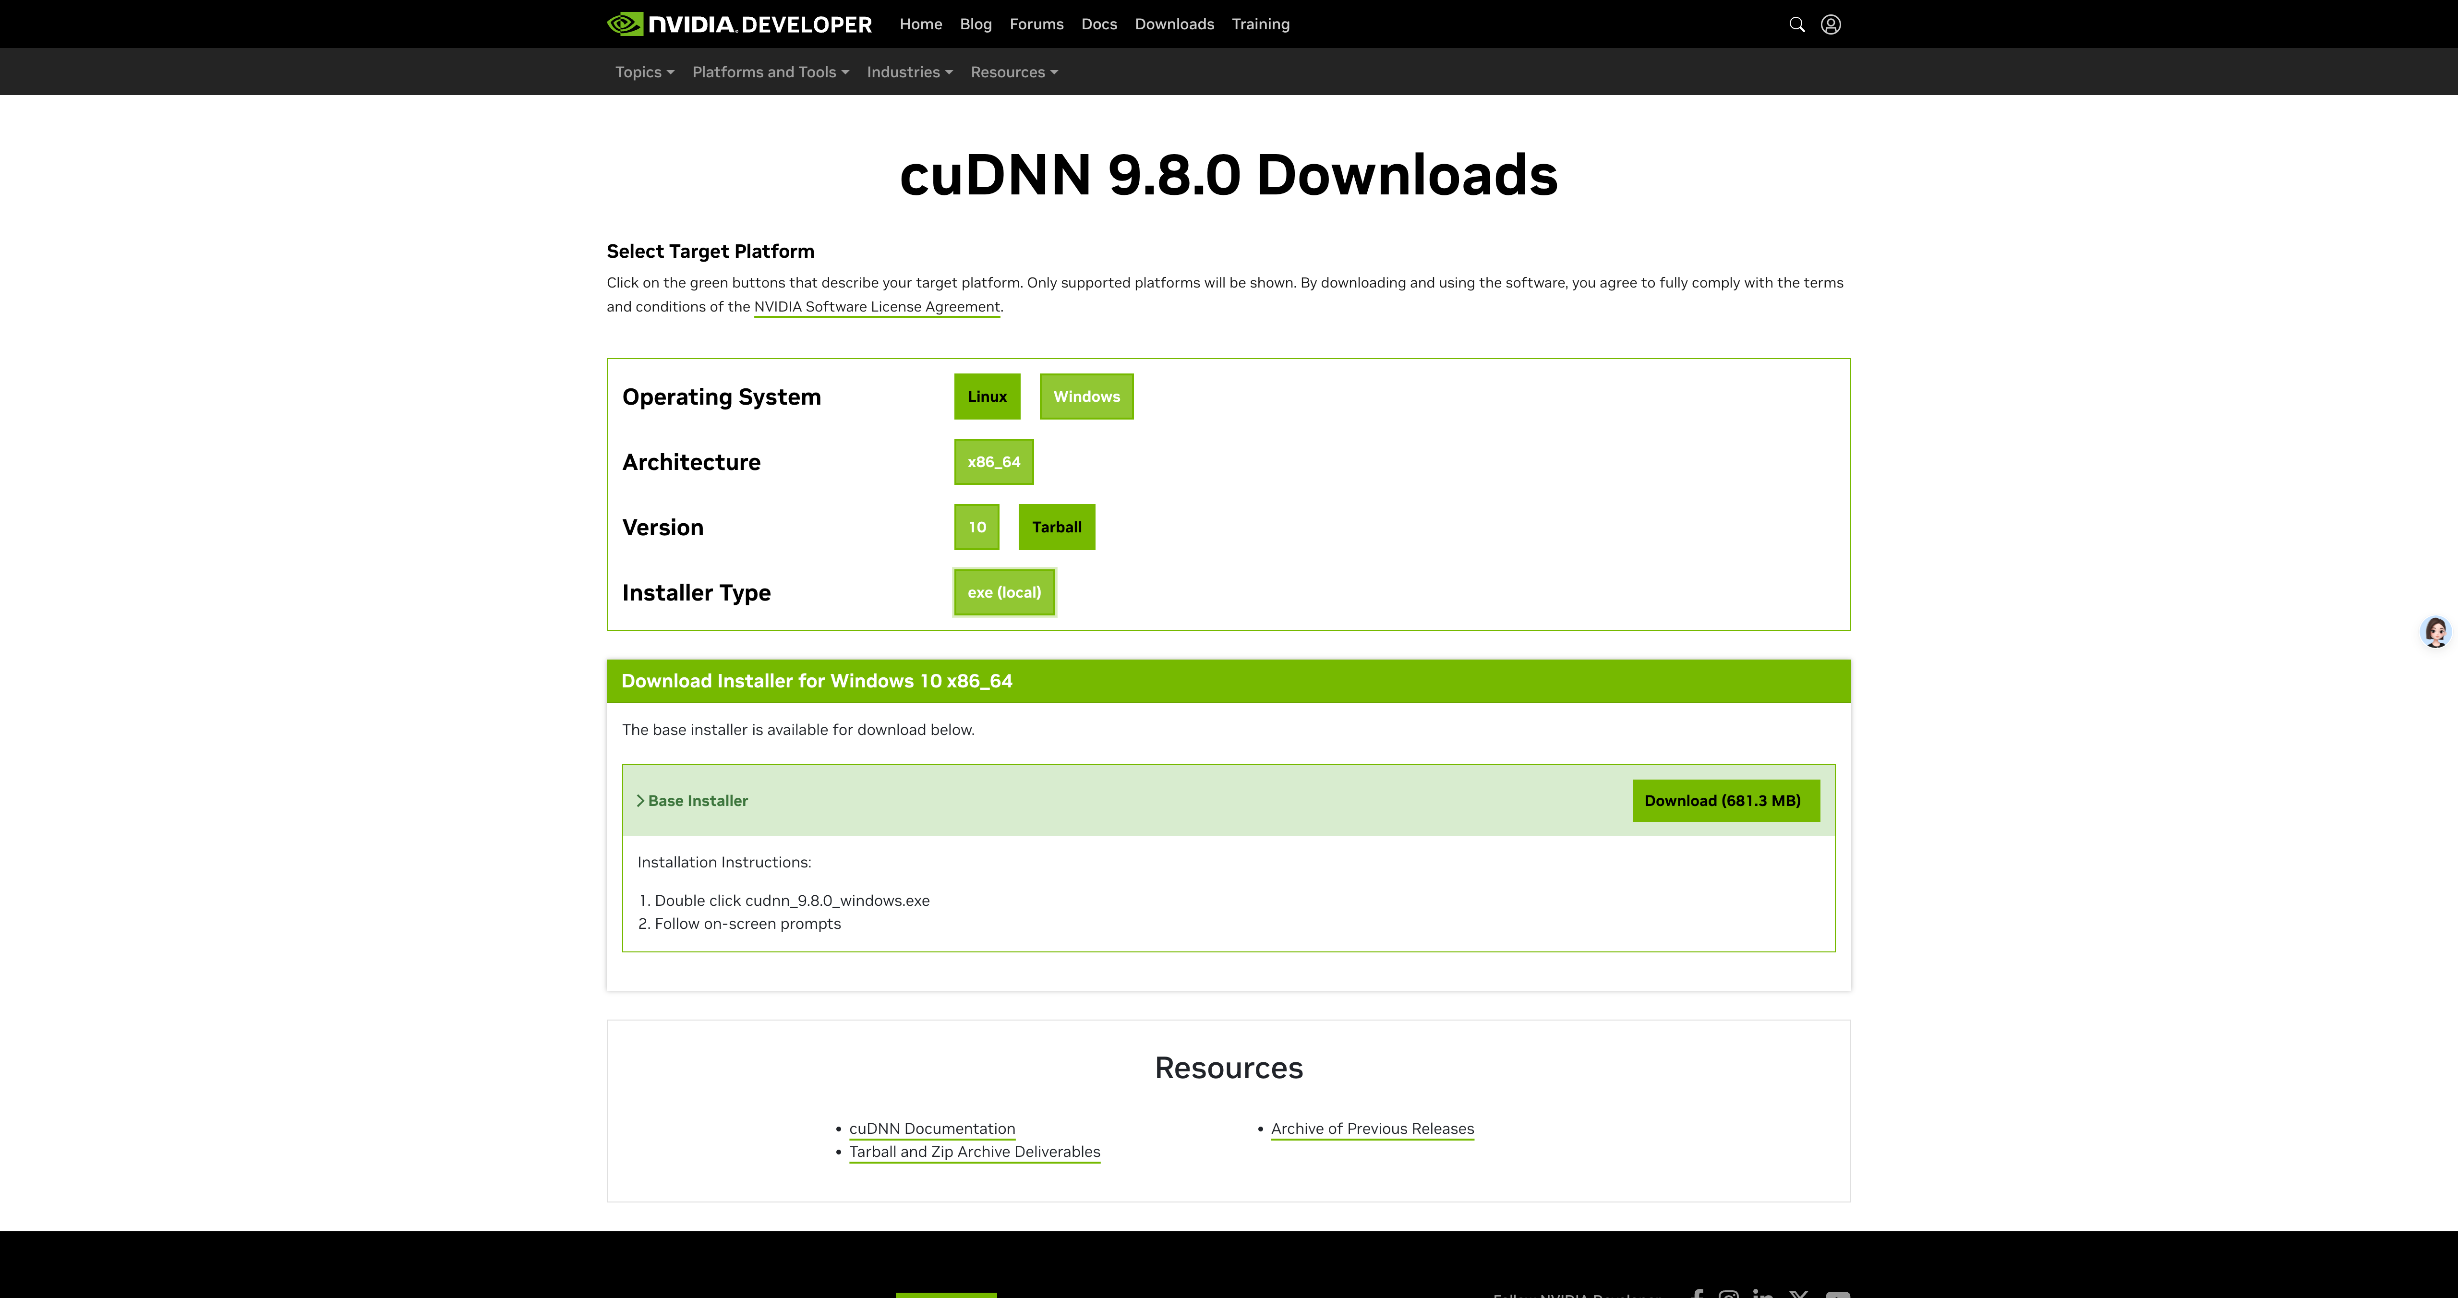Screen dimensions: 2458x1298
Task: Click 'Double click cudnn_9.8.0_windows.exe' step
Action: [x=792, y=901]
